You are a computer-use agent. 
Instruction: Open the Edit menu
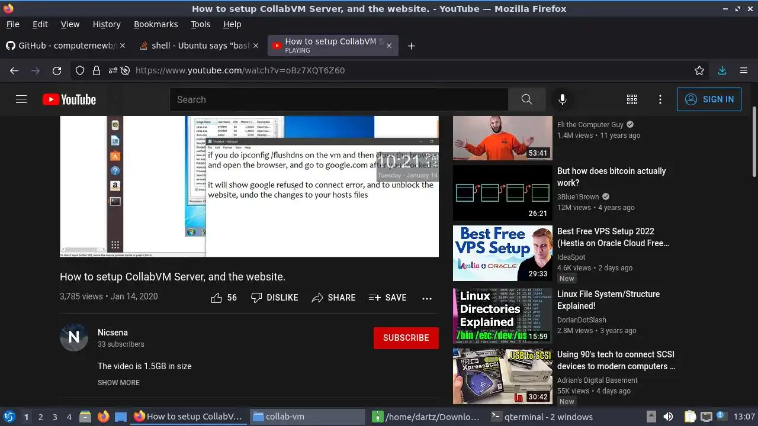(x=40, y=24)
